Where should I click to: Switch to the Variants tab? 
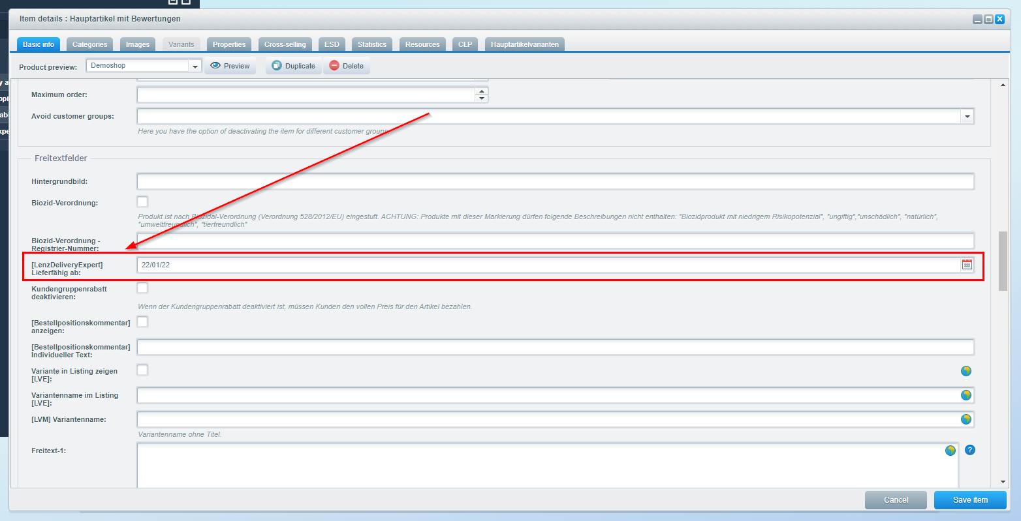pos(181,44)
